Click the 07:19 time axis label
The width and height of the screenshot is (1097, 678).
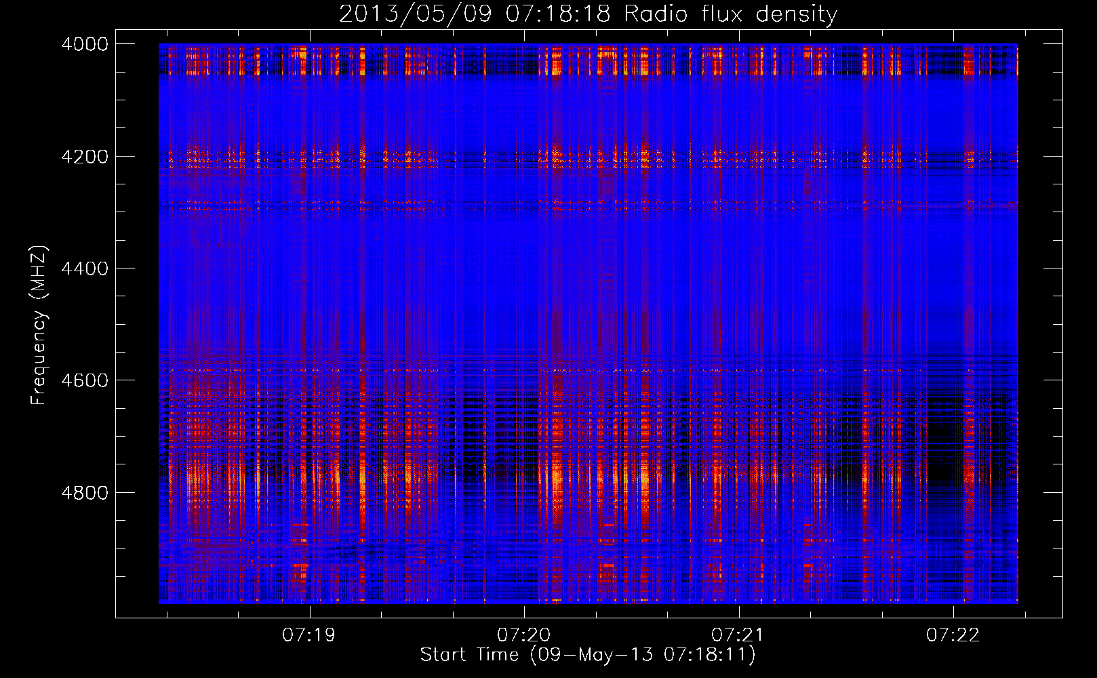309,635
